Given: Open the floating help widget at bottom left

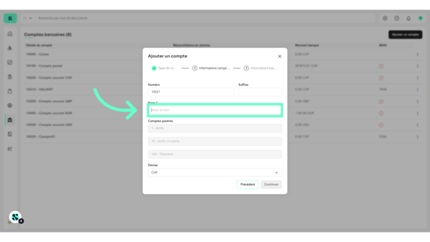Looking at the screenshot, I should (15, 217).
